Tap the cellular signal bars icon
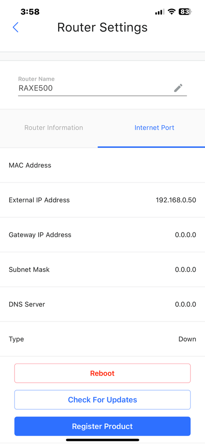 click(160, 12)
